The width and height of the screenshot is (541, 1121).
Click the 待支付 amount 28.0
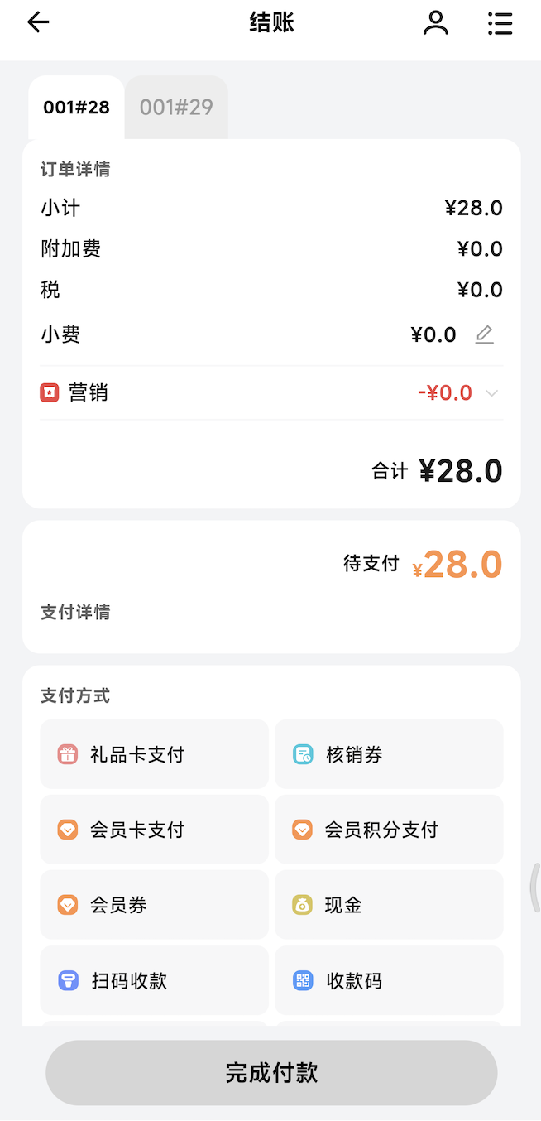click(x=462, y=565)
